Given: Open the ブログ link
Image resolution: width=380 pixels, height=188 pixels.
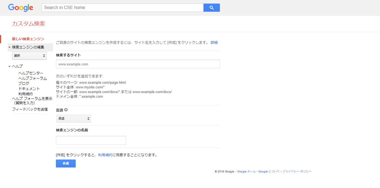Looking at the screenshot, I should click(24, 83).
